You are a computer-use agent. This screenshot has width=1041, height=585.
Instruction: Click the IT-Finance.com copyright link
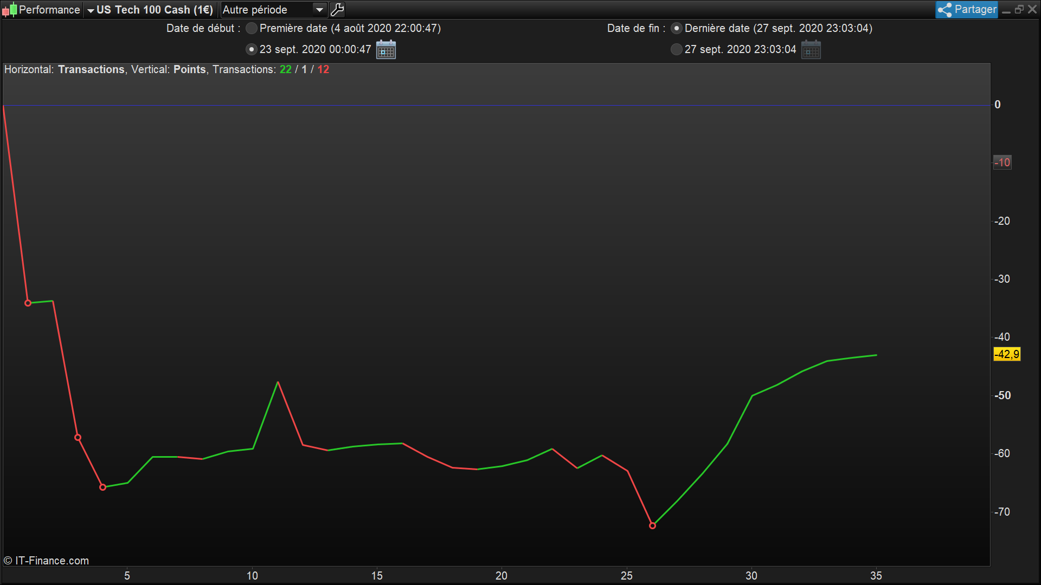coord(47,561)
